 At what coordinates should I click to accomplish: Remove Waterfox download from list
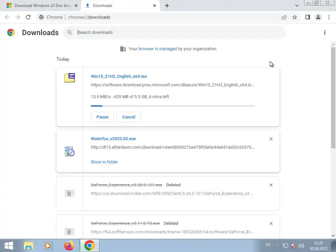click(271, 139)
